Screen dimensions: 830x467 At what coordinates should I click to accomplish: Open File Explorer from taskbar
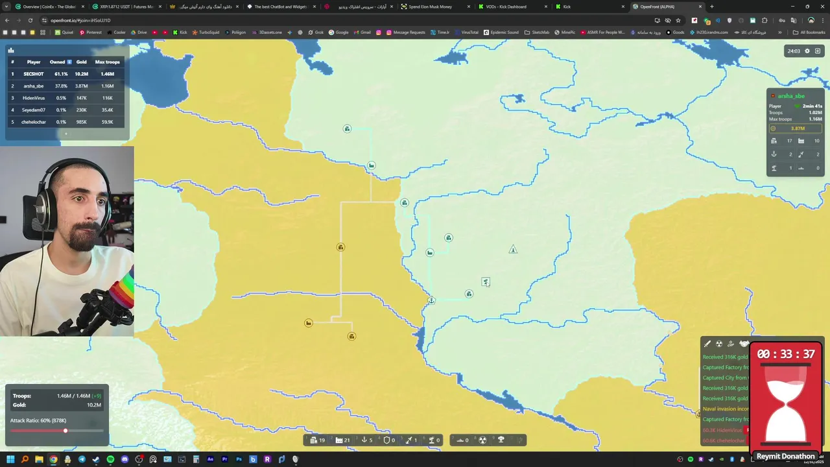tap(39, 459)
